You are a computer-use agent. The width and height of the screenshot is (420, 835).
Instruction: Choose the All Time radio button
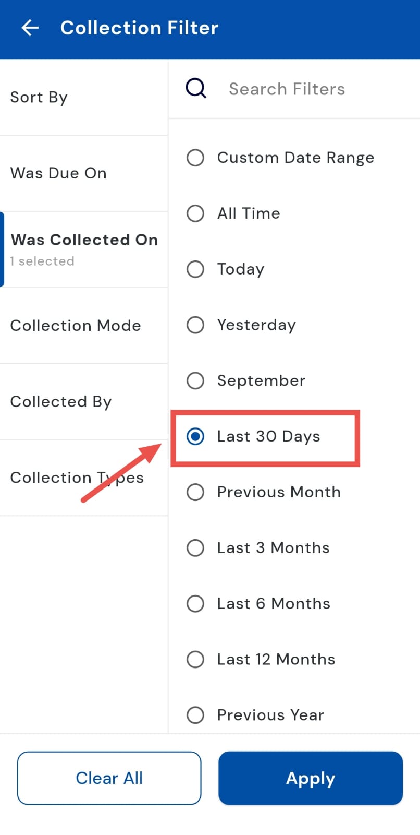(195, 213)
